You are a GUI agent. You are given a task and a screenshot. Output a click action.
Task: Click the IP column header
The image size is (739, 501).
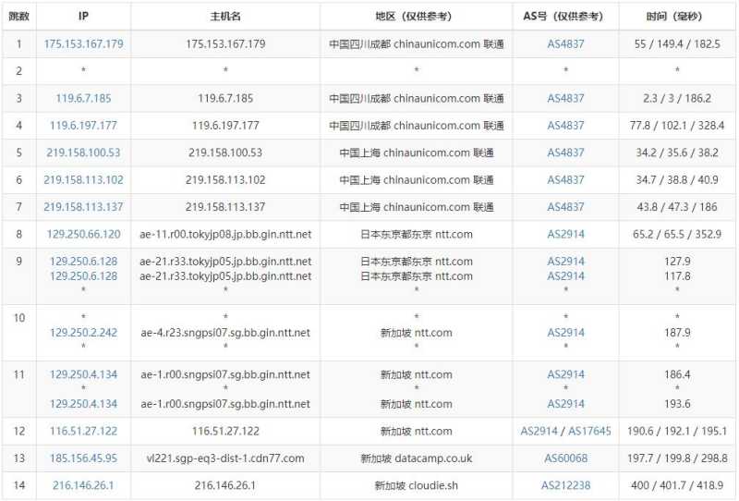coord(83,17)
